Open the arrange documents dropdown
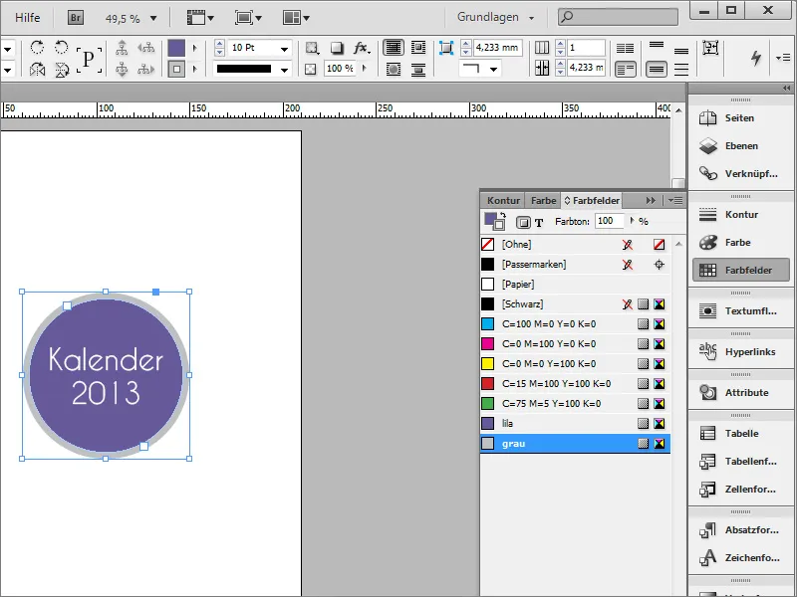Image resolution: width=797 pixels, height=597 pixels. tap(296, 18)
